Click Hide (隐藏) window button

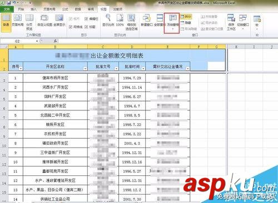(186, 23)
